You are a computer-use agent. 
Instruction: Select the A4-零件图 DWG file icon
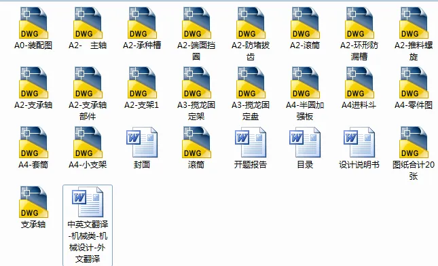[x=414, y=83]
